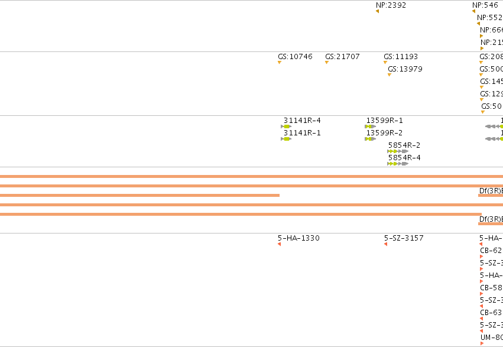Select the 13599R-2 gene arrow glyph
Viewport: 503px width, 347px height.
tap(370, 139)
